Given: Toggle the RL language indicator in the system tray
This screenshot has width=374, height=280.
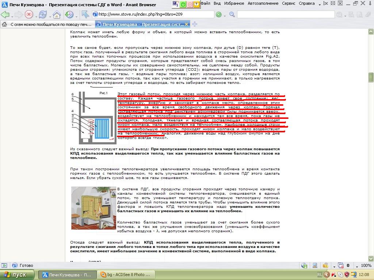Looking at the screenshot, I should (x=320, y=275).
